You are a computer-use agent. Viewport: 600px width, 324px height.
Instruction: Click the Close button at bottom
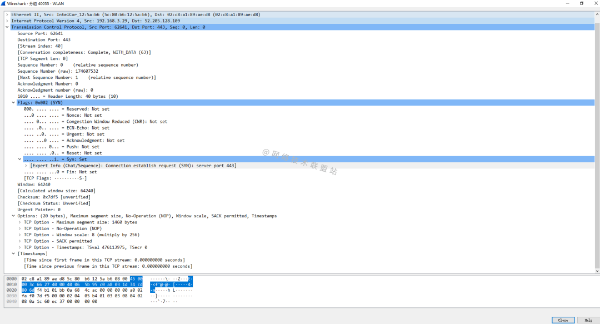pyautogui.click(x=563, y=320)
